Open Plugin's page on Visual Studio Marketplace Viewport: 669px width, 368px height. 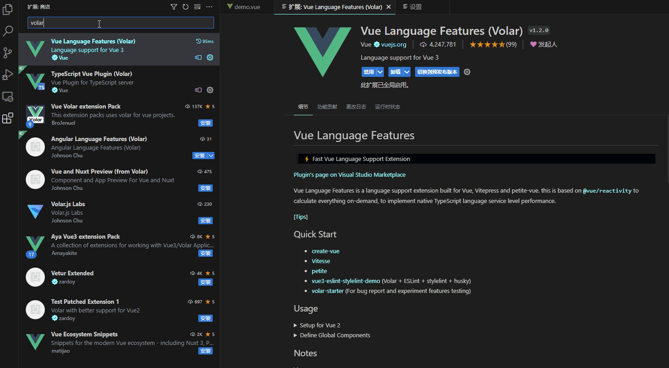[349, 175]
